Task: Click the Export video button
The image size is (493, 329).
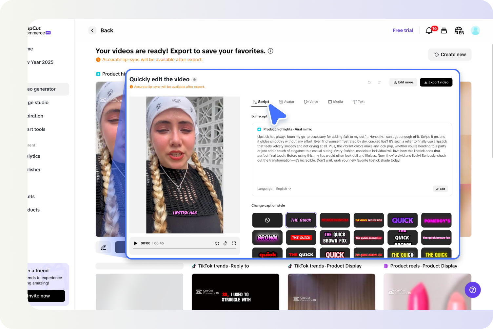Action: [436, 82]
